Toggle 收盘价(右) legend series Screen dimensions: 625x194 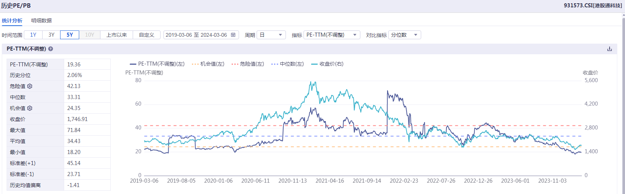pos(327,64)
